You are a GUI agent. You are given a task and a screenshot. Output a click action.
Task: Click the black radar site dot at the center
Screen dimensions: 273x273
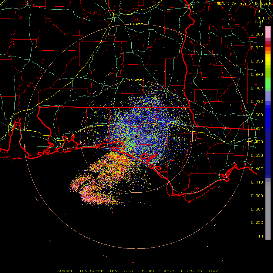pos(136,136)
